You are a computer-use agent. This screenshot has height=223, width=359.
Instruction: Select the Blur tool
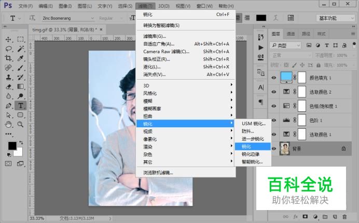click(x=8, y=96)
